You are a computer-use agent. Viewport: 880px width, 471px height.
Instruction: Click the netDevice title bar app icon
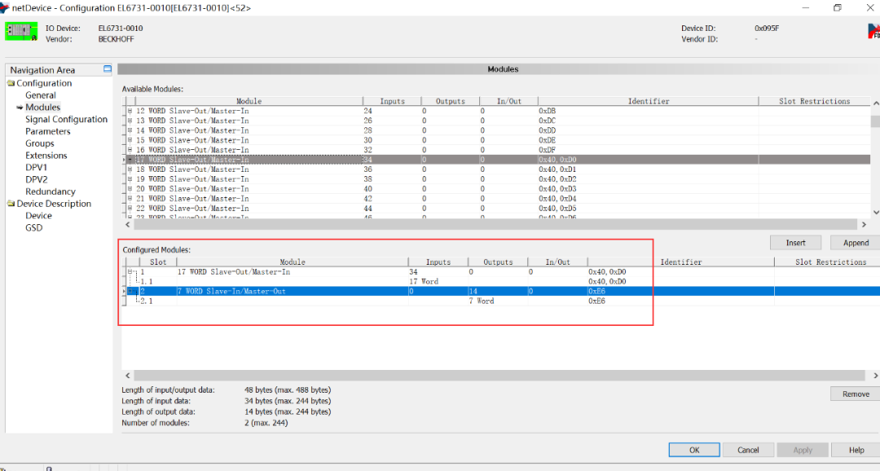tap(6, 7)
